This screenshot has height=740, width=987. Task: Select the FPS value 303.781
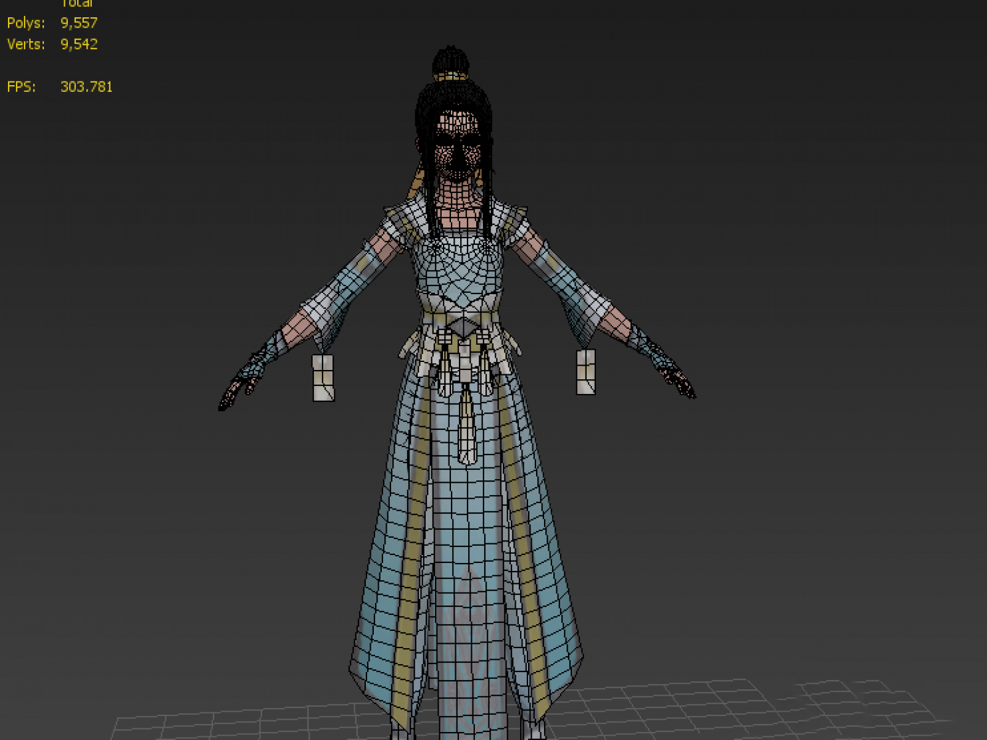coord(86,87)
